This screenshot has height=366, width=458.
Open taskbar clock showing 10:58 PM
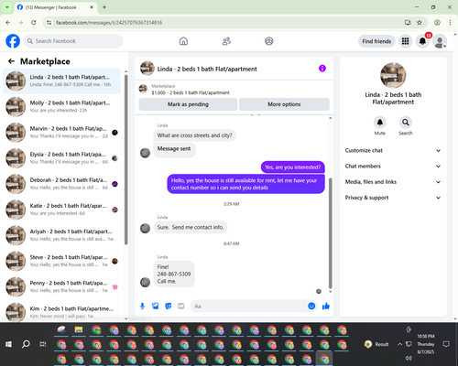[x=426, y=344]
